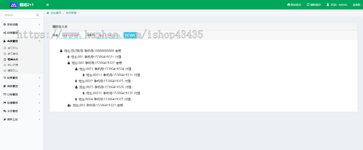The image size is (363, 150).
Task: Expand the 文章管理 chevron
Action: pyautogui.click(x=40, y=111)
